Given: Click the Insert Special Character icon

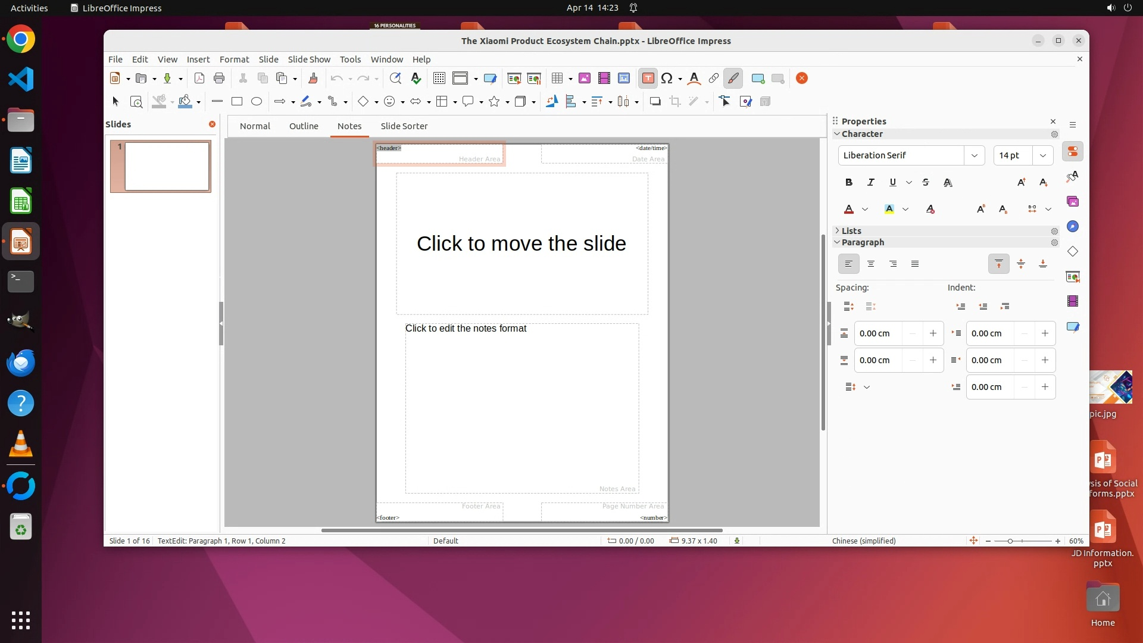Looking at the screenshot, I should point(667,79).
